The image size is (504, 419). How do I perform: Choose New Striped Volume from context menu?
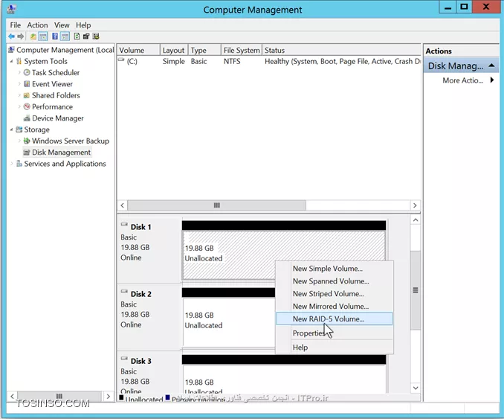tap(335, 293)
